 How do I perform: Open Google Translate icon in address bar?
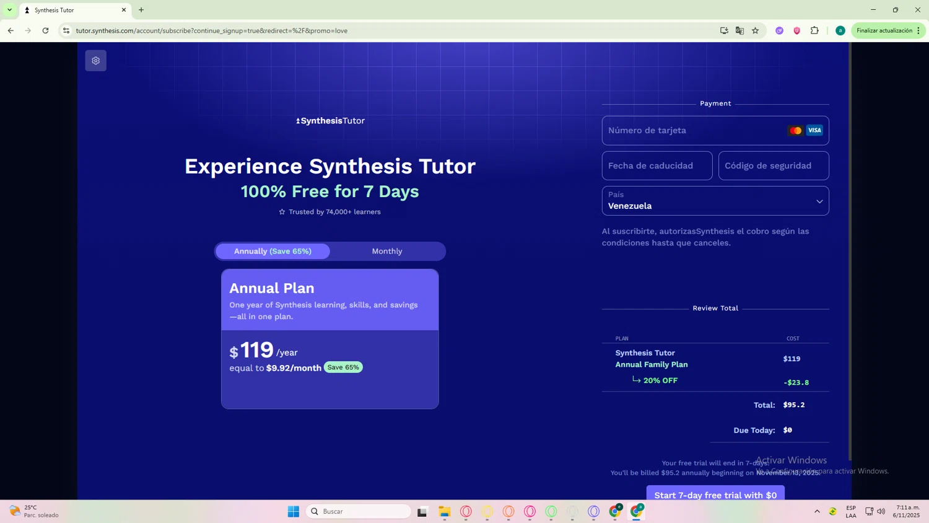(x=739, y=30)
